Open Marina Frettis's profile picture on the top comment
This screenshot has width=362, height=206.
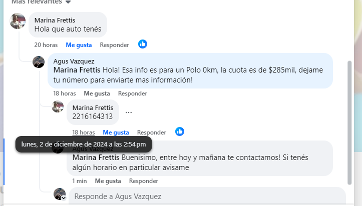18,21
